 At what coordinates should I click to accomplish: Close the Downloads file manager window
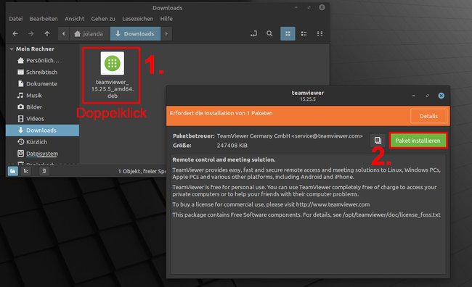322,7
